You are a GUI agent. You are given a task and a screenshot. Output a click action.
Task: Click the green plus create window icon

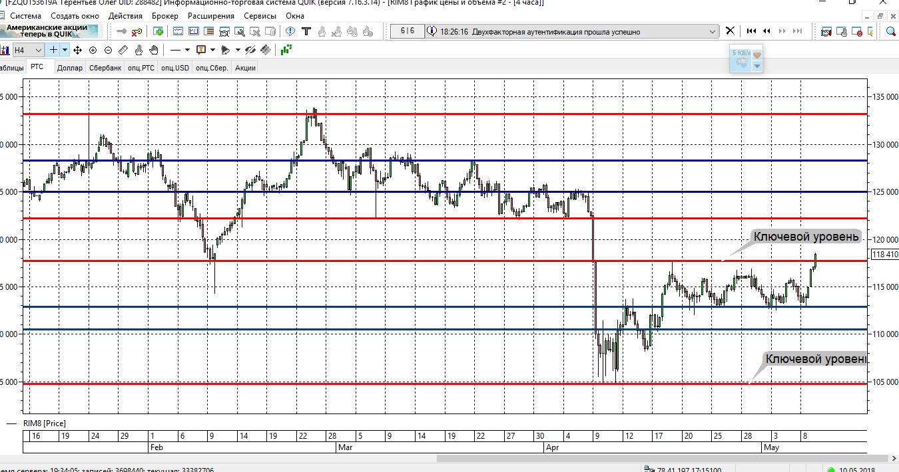158,31
